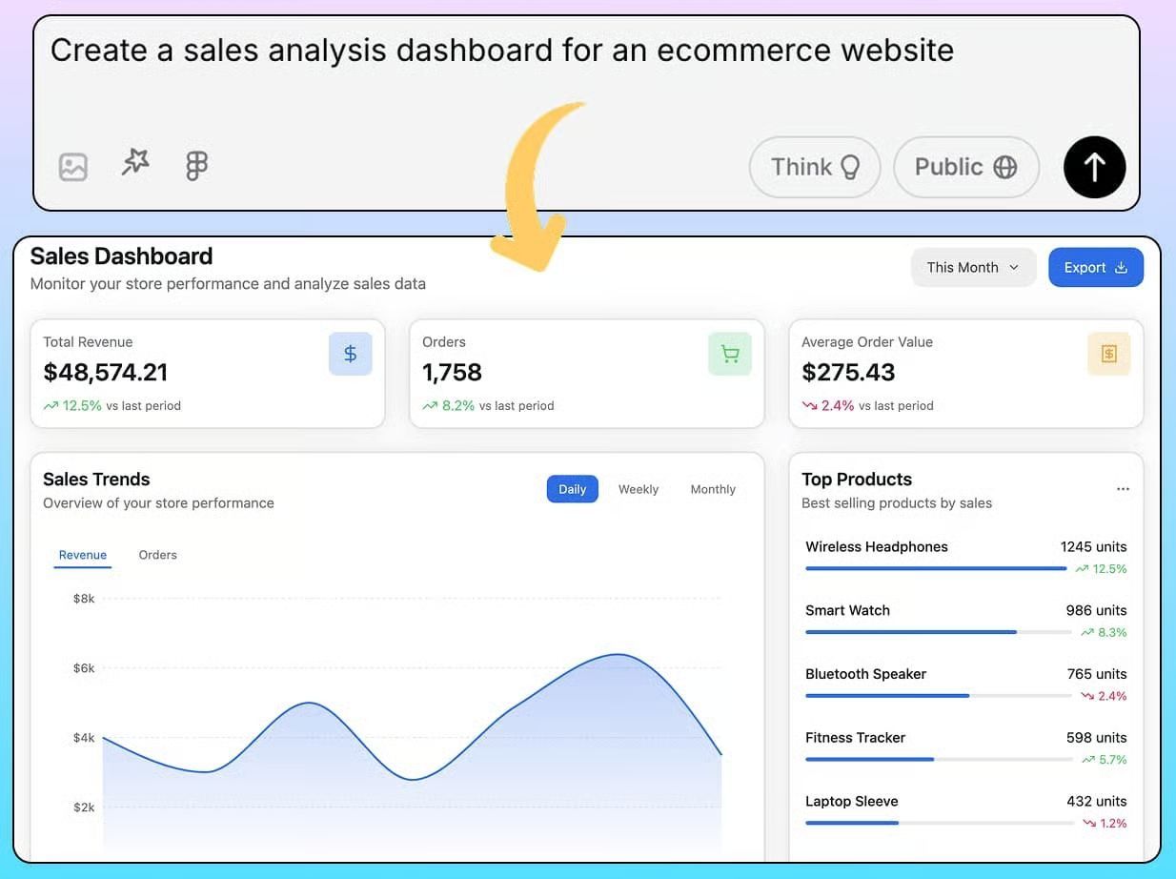Click the 765 units value

click(x=1097, y=674)
